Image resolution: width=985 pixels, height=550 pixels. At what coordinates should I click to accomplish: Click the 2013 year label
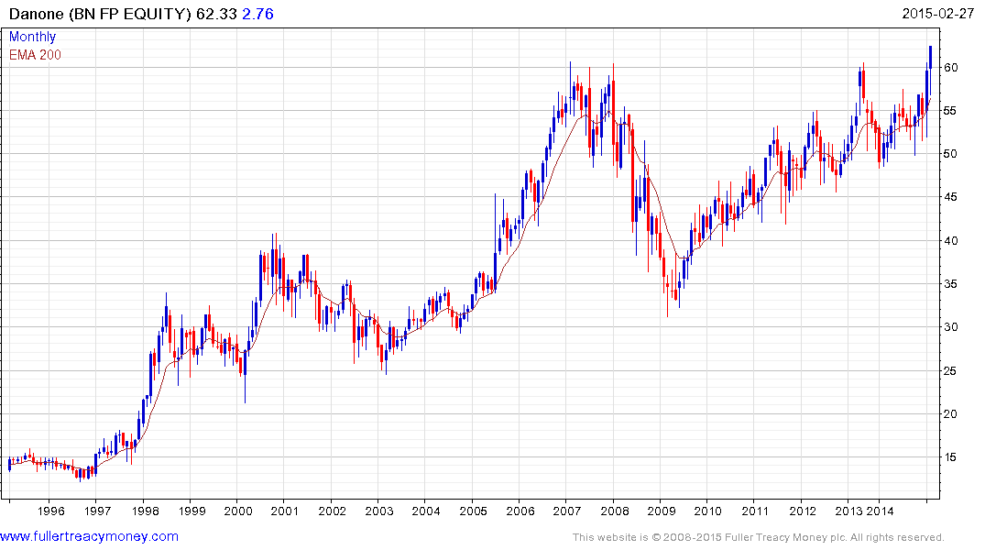click(848, 511)
